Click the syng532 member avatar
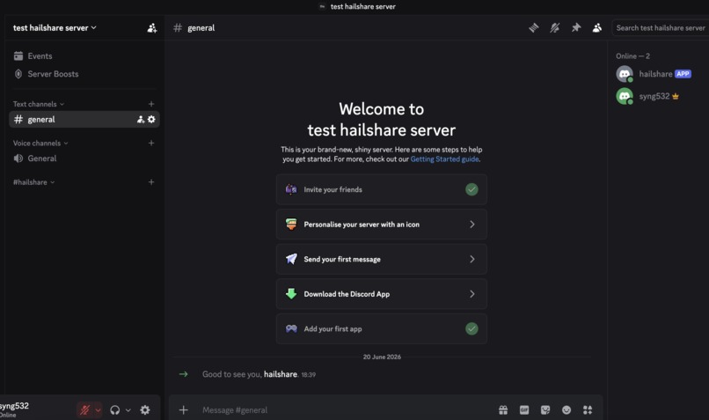This screenshot has height=420, width=709. (625, 96)
